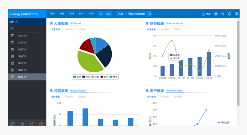Click the page vertical scrollbar thumb
Image resolution: width=247 pixels, height=135 pixels.
pos(238,63)
